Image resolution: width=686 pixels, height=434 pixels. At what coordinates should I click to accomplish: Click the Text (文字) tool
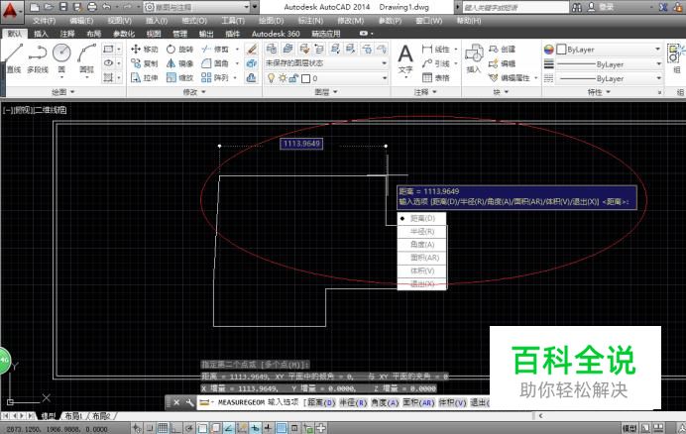(x=405, y=59)
